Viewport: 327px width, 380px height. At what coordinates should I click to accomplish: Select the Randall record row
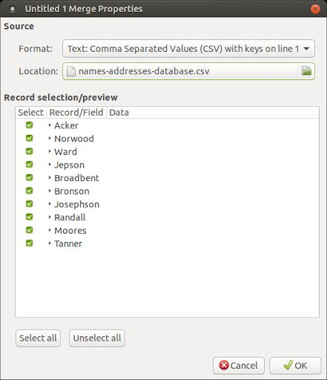(x=167, y=217)
